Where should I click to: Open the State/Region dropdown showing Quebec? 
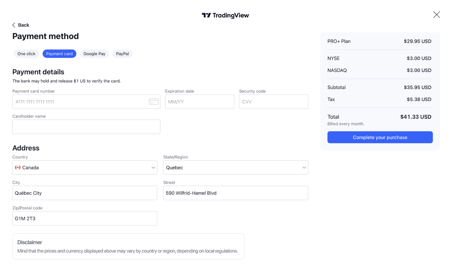click(236, 167)
